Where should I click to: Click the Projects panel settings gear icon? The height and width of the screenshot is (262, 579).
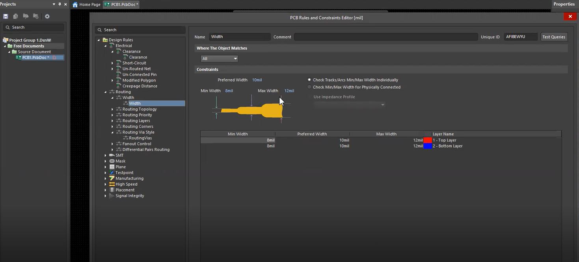pos(47,17)
